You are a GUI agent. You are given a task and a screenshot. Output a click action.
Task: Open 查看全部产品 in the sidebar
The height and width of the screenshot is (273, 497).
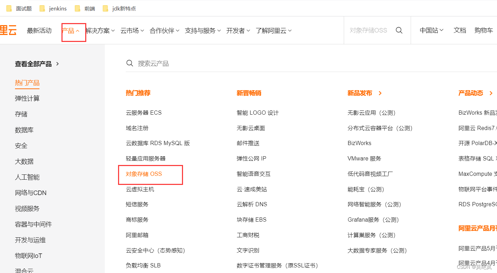tap(37, 64)
